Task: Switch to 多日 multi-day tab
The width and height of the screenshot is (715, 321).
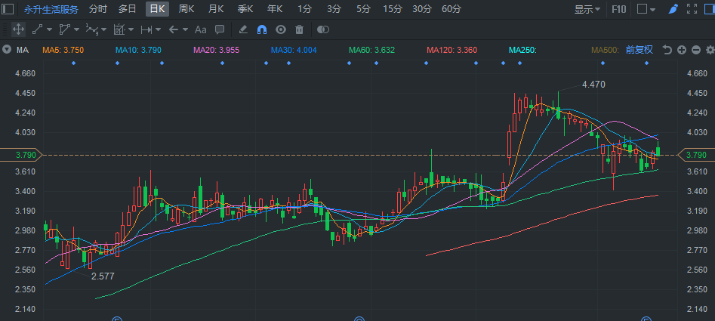Action: click(128, 8)
